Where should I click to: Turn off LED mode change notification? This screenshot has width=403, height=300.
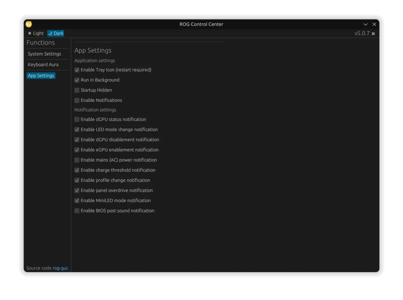(x=77, y=130)
